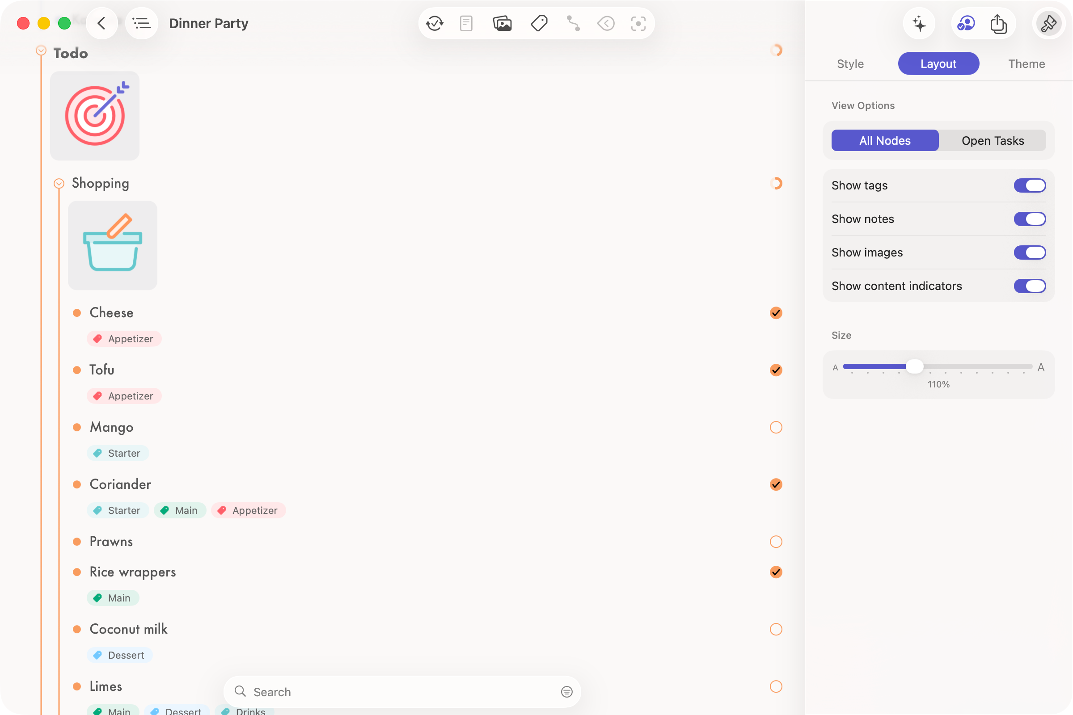Select the Prawns item
This screenshot has height=715, width=1073.
(x=111, y=542)
